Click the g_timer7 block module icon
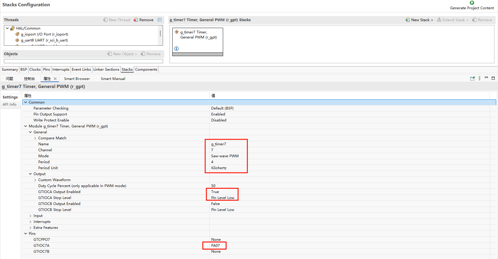498x259 pixels. tap(177, 32)
